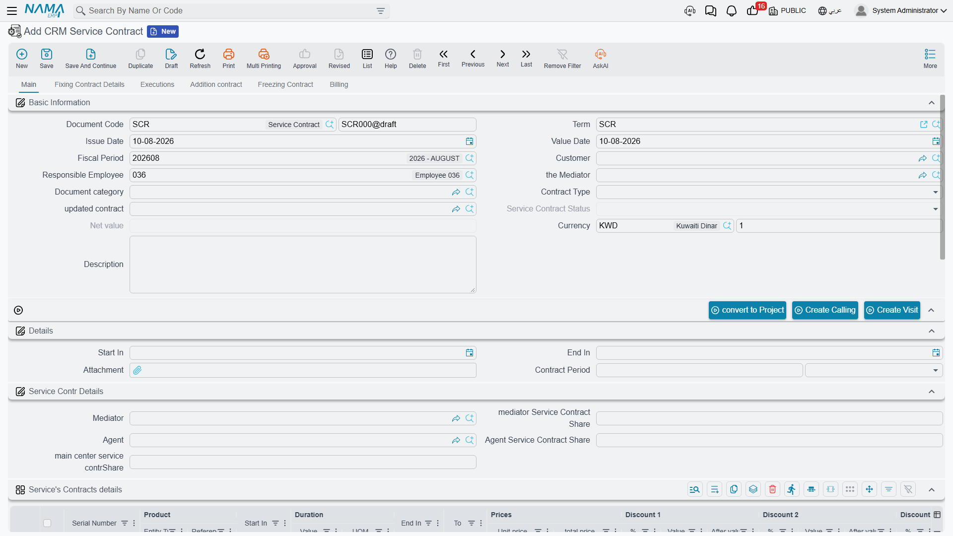Open the Billing tab
The width and height of the screenshot is (953, 536).
pyautogui.click(x=339, y=84)
